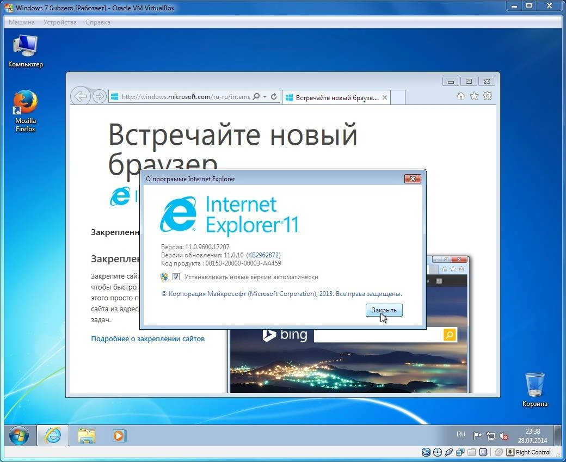Refresh the page in Internet Explorer
This screenshot has width=566, height=462.
[x=274, y=96]
